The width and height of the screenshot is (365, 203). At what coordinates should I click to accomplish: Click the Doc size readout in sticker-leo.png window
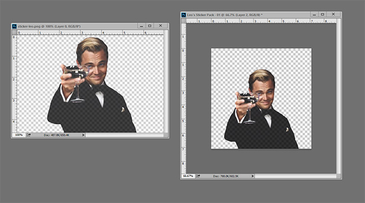tap(57, 135)
